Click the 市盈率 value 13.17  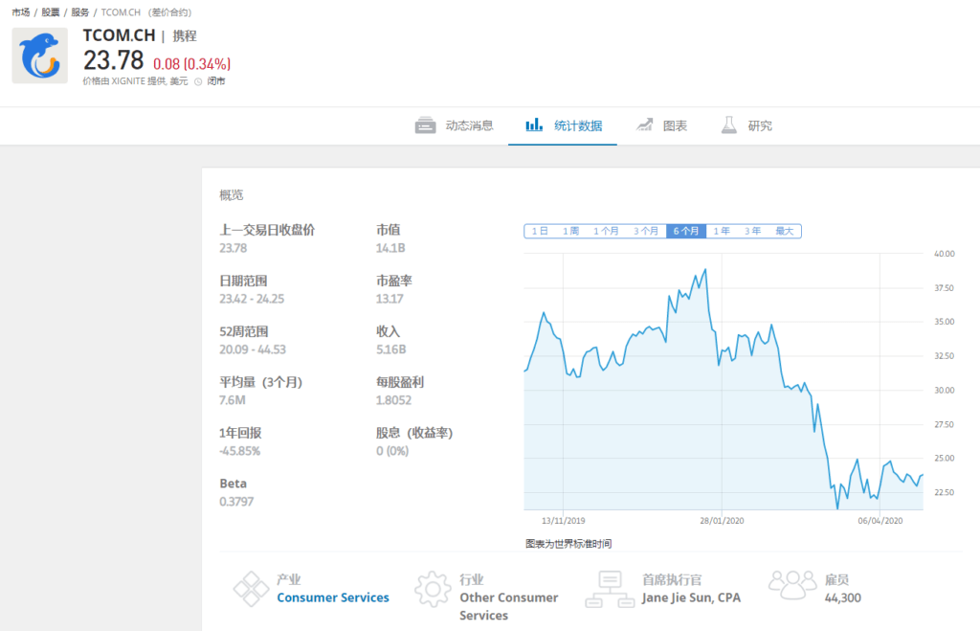390,299
